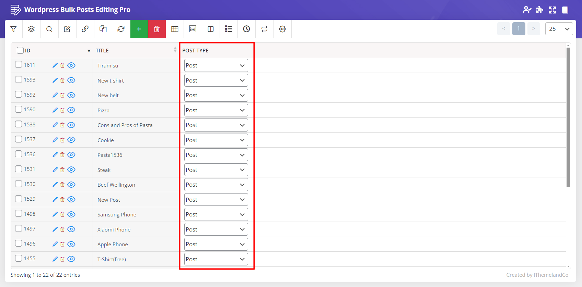This screenshot has height=287, width=582.
Task: Toggle the select-all checkbox beside ID
Action: tap(20, 50)
